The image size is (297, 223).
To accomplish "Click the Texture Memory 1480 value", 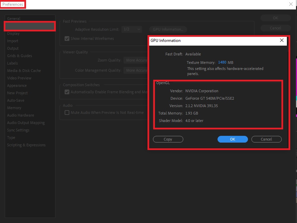I will [x=222, y=63].
